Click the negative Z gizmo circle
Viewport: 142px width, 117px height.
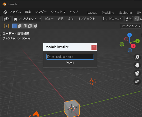click(130, 50)
